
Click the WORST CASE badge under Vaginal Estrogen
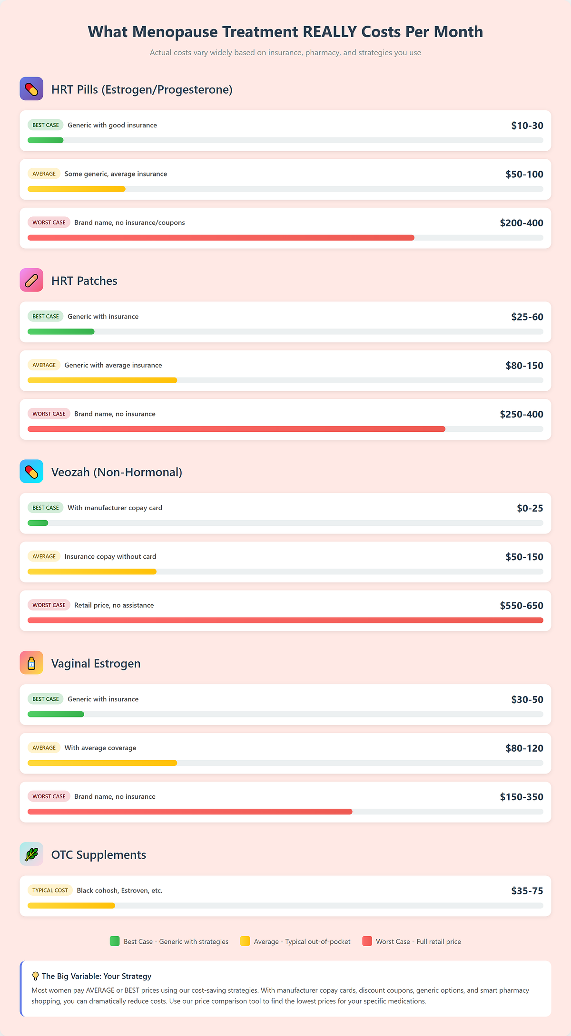tap(49, 796)
